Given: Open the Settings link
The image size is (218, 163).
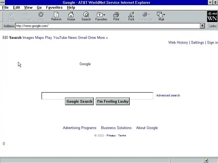Looking at the screenshot, I should pyautogui.click(x=197, y=43).
